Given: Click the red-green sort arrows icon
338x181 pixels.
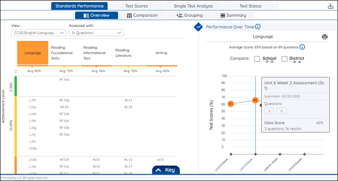Looking at the screenshot, I should [15, 71].
